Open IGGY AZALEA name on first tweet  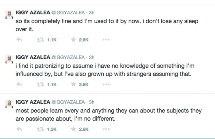pyautogui.click(x=33, y=13)
